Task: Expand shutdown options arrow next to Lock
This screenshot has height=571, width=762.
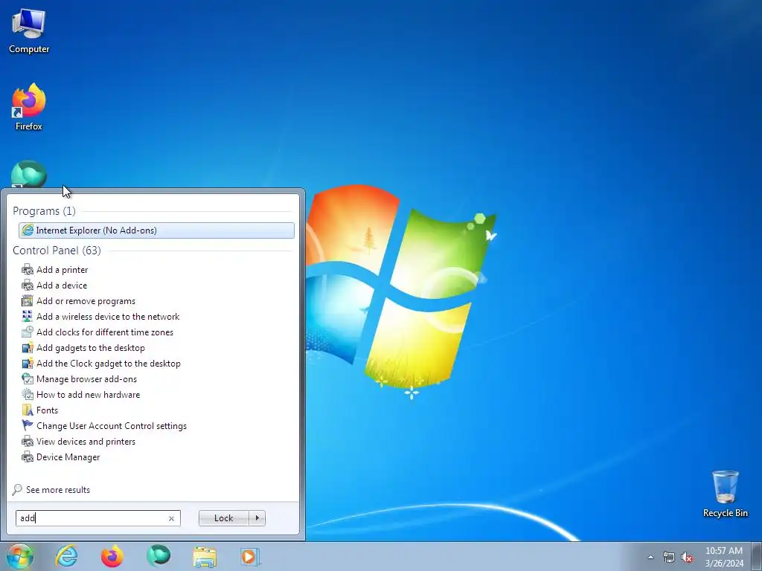Action: click(x=257, y=518)
